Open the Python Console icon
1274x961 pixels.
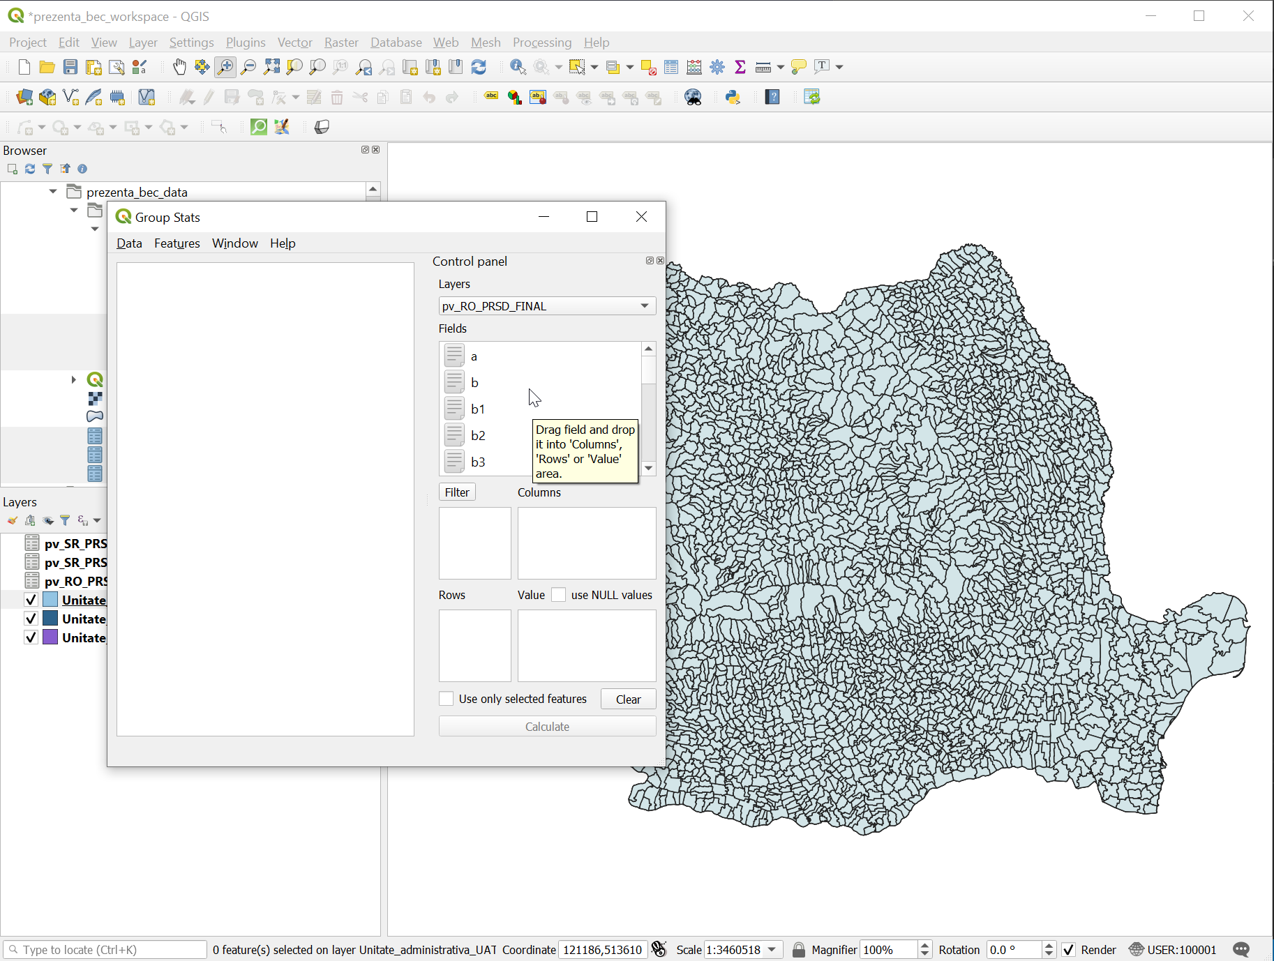pyautogui.click(x=733, y=97)
